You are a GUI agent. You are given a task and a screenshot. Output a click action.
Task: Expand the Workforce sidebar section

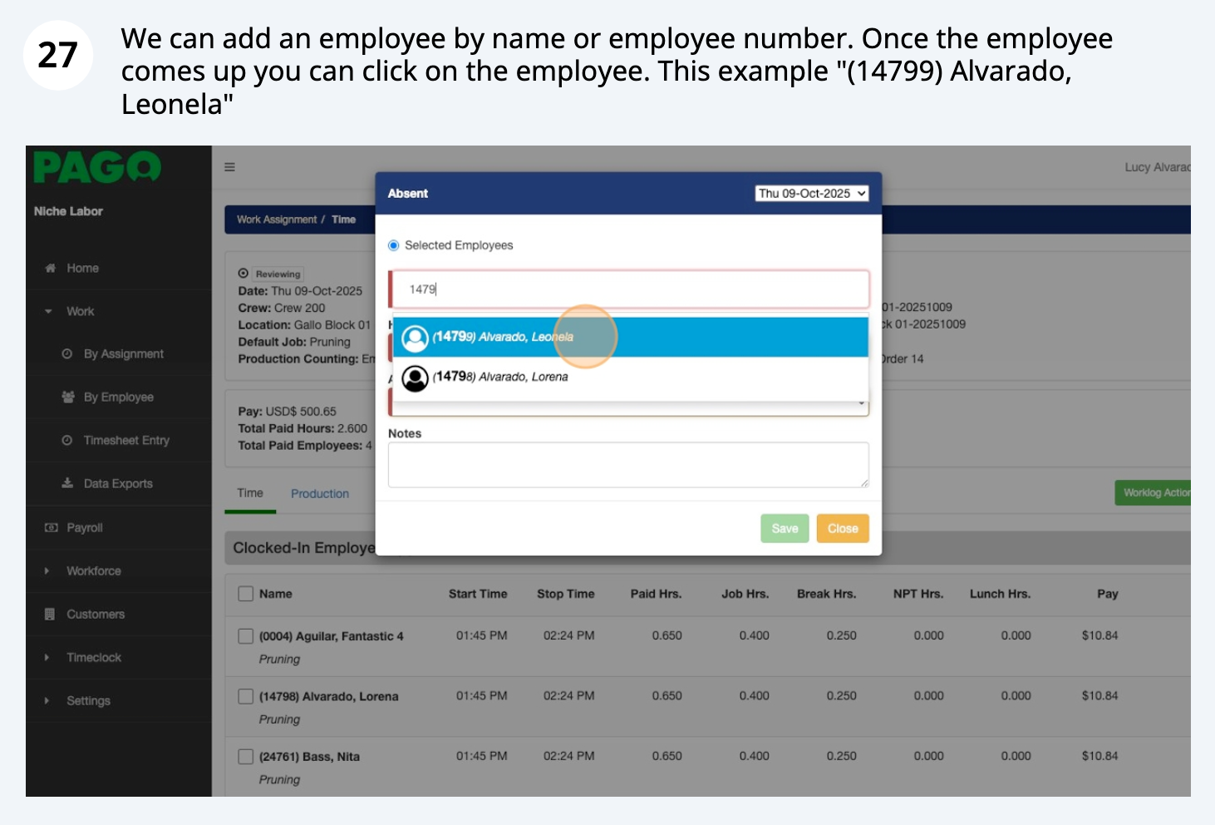pos(93,571)
